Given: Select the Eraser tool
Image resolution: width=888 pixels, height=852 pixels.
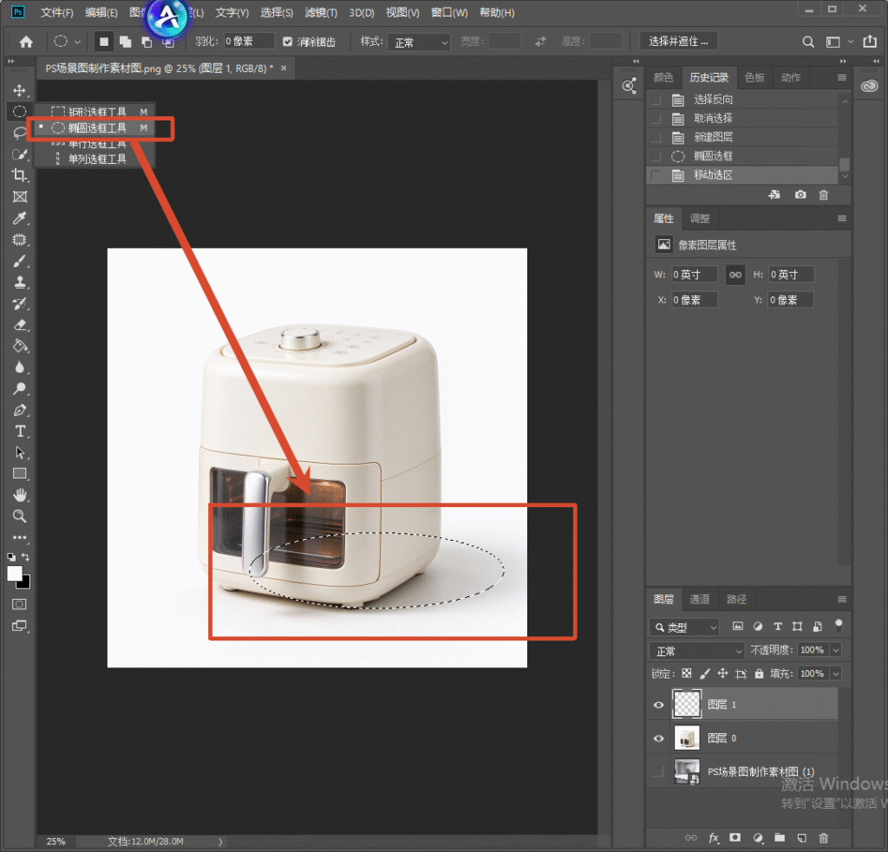Looking at the screenshot, I should point(20,325).
